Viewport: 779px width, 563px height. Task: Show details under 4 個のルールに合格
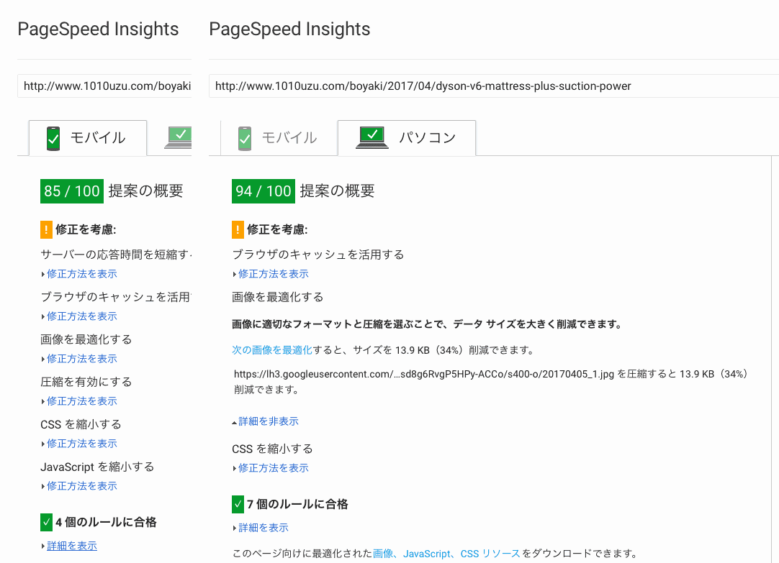[x=72, y=546]
